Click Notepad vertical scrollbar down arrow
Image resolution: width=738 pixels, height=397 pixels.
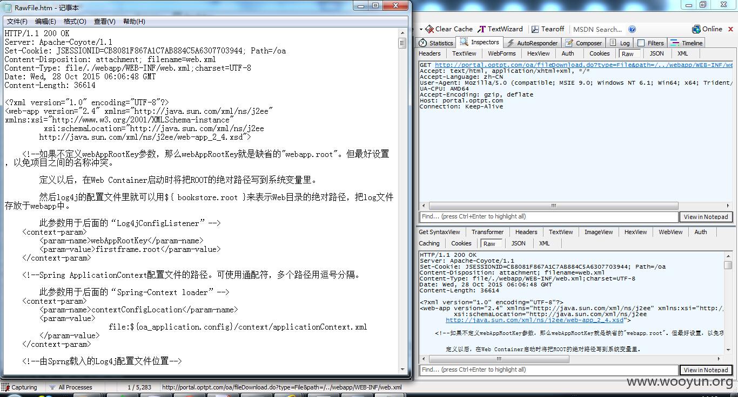pyautogui.click(x=402, y=369)
